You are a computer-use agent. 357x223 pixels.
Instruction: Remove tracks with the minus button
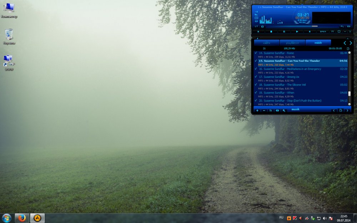[x=264, y=111]
